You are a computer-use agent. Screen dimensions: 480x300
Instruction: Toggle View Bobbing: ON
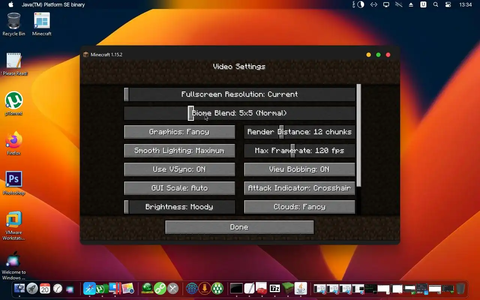pyautogui.click(x=300, y=169)
